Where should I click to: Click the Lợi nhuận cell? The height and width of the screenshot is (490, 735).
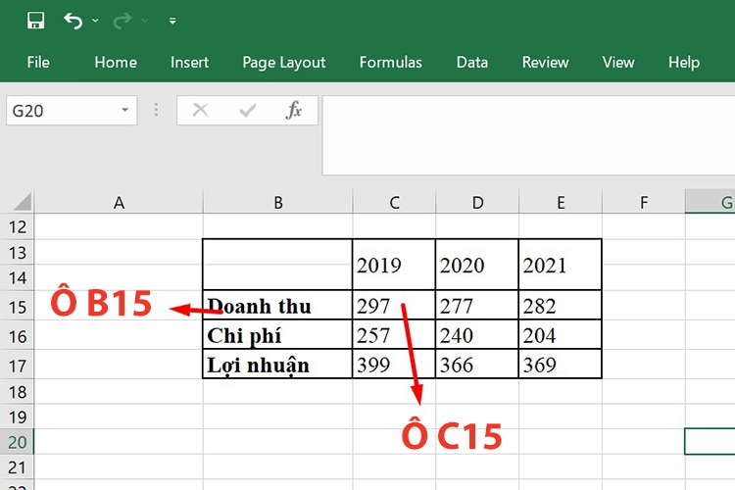(x=277, y=365)
